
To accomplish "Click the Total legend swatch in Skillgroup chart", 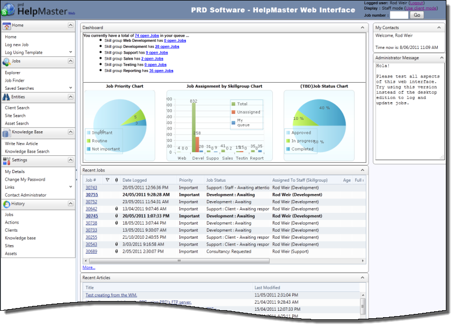I will coord(234,104).
